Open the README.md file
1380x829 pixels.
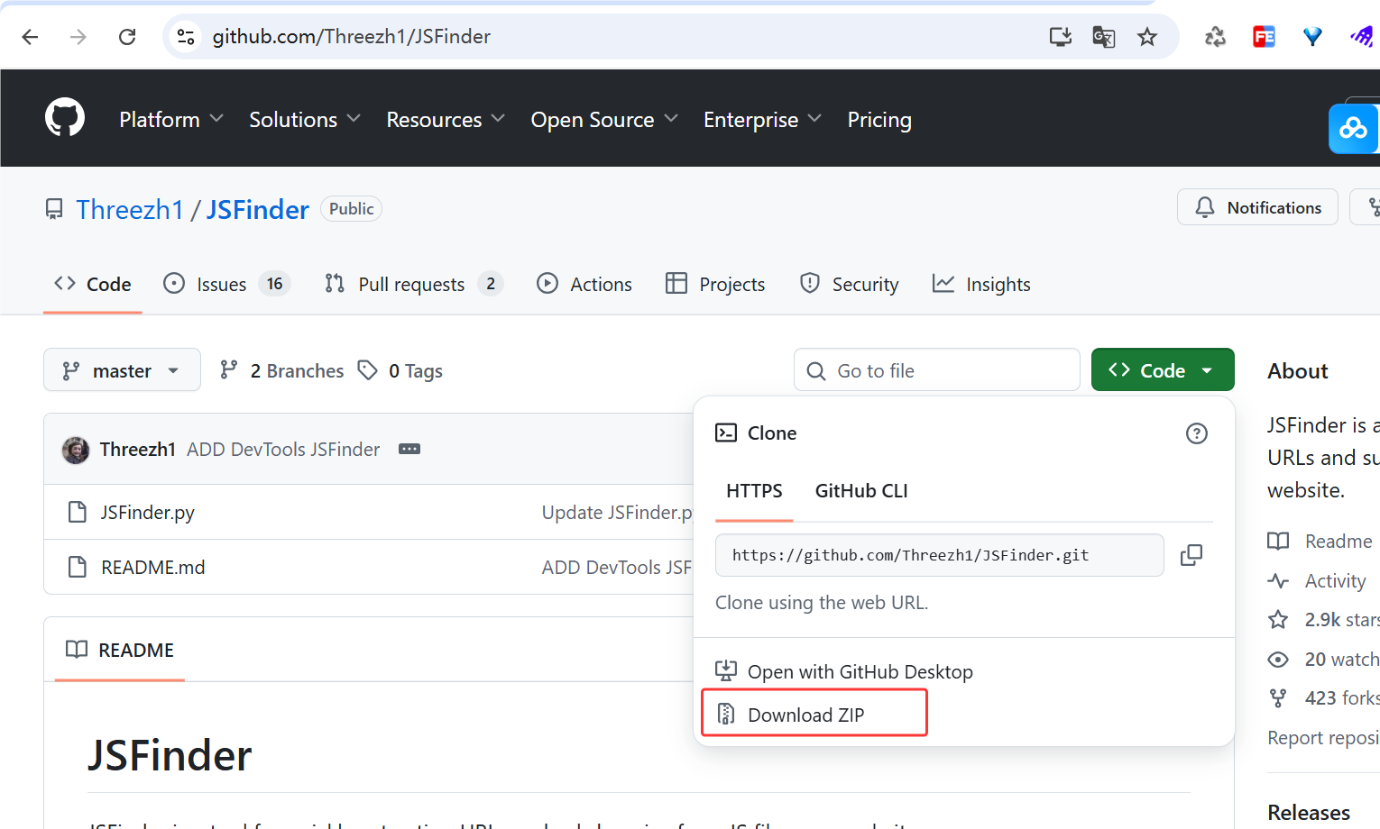tap(153, 568)
